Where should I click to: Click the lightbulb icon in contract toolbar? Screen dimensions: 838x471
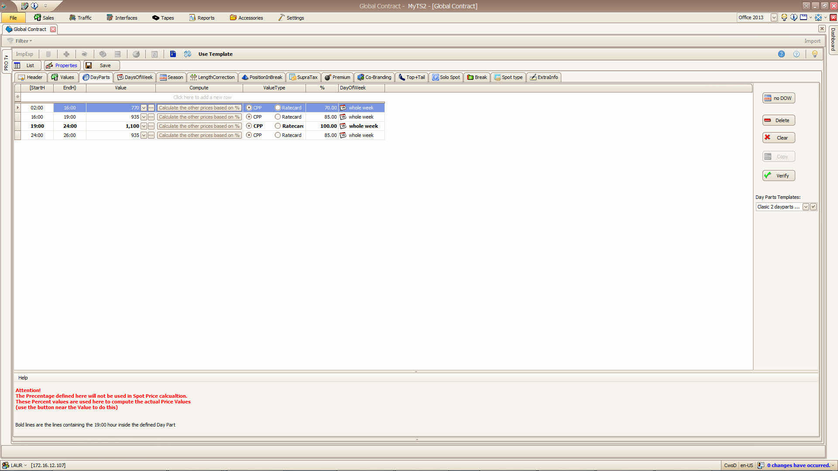coord(814,54)
